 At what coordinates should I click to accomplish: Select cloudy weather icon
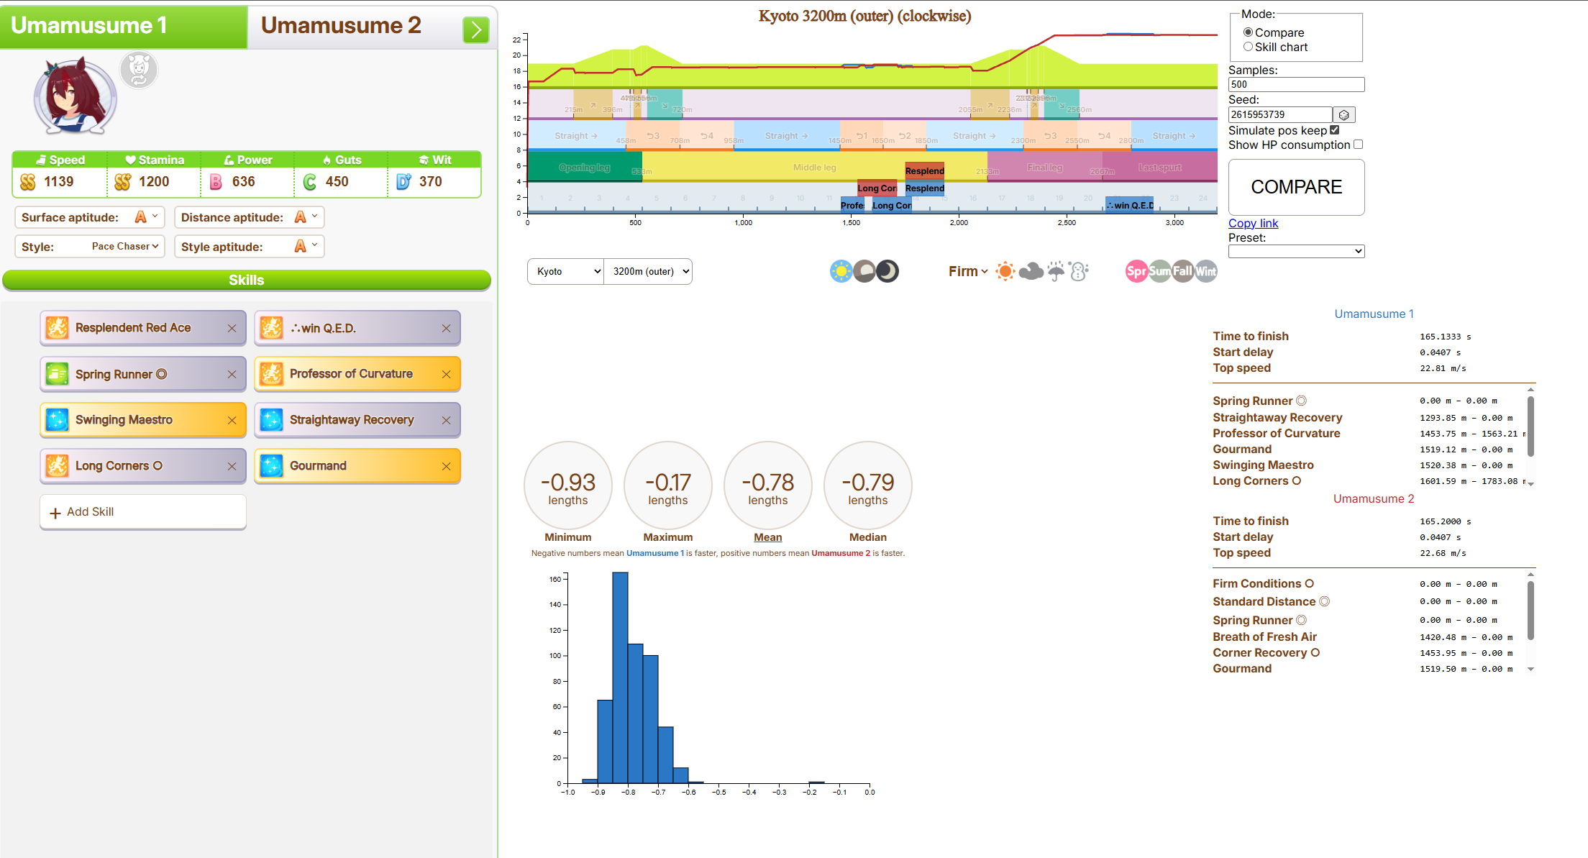point(1031,271)
